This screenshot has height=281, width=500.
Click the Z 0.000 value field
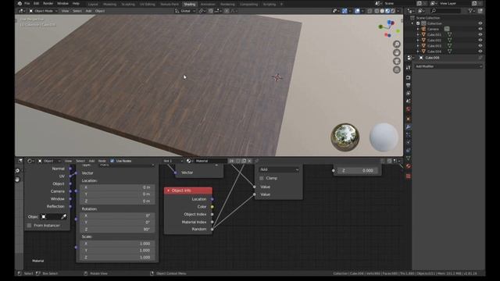pos(357,170)
